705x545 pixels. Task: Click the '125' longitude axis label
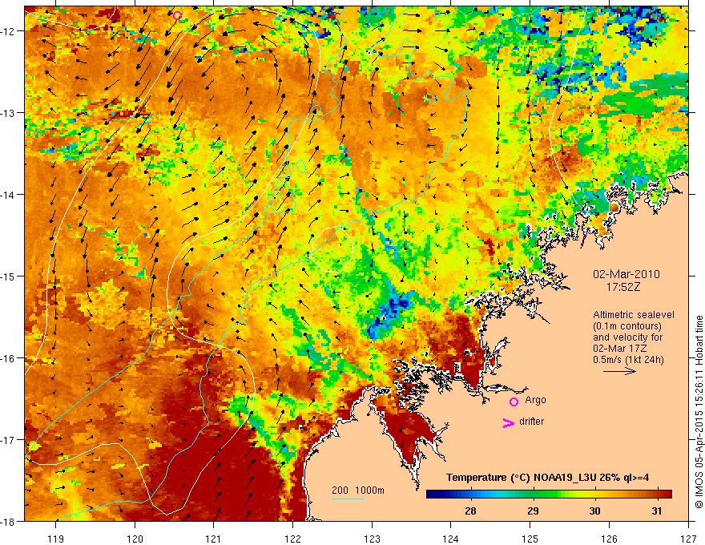[530, 539]
